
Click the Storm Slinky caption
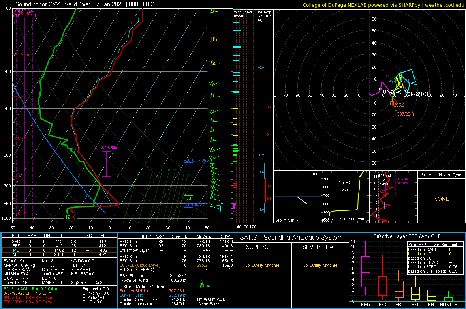pos(286,220)
